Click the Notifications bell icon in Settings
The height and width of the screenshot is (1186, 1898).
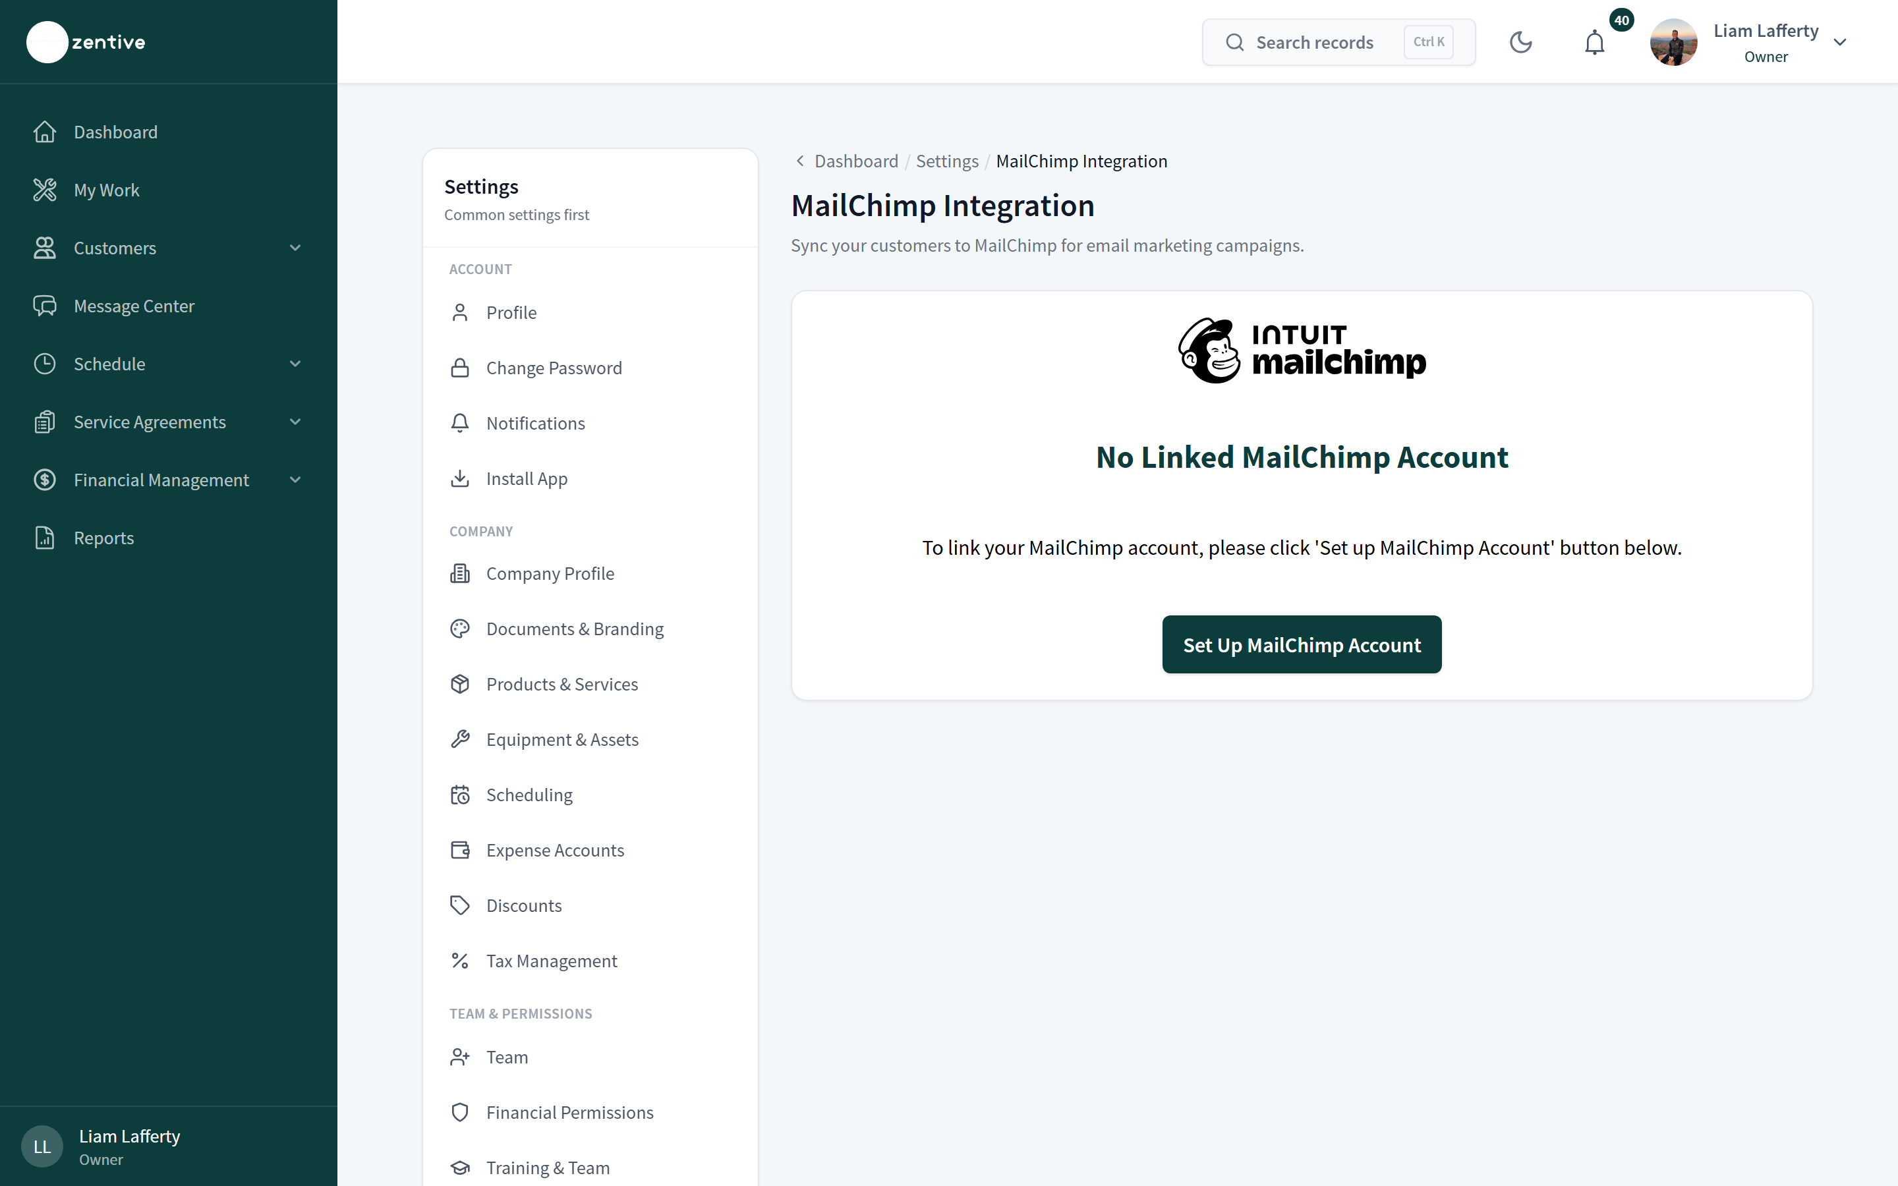coord(461,423)
